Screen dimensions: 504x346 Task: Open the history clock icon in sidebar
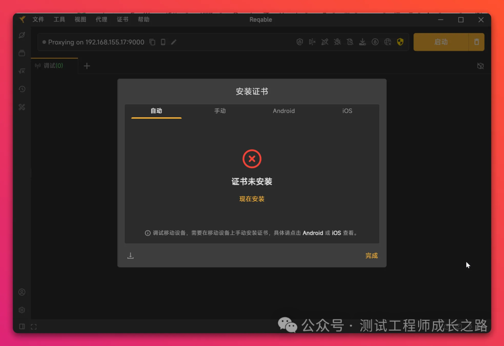pyautogui.click(x=22, y=89)
